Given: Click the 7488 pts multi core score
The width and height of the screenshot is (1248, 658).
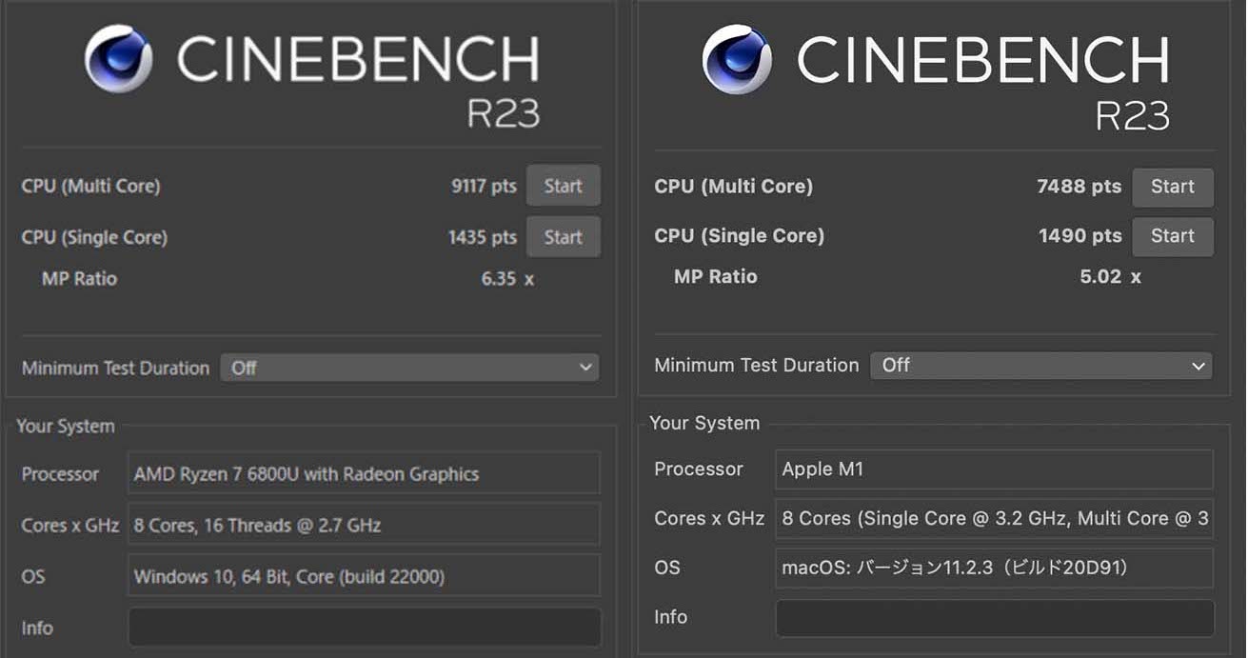Looking at the screenshot, I should tap(1080, 187).
